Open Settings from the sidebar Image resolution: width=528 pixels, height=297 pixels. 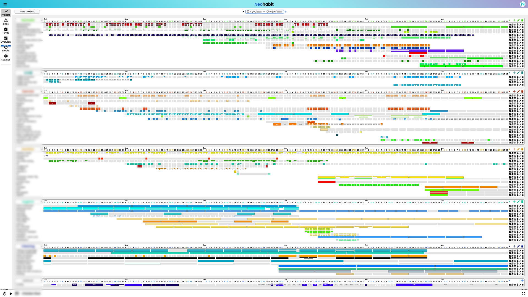click(x=6, y=58)
